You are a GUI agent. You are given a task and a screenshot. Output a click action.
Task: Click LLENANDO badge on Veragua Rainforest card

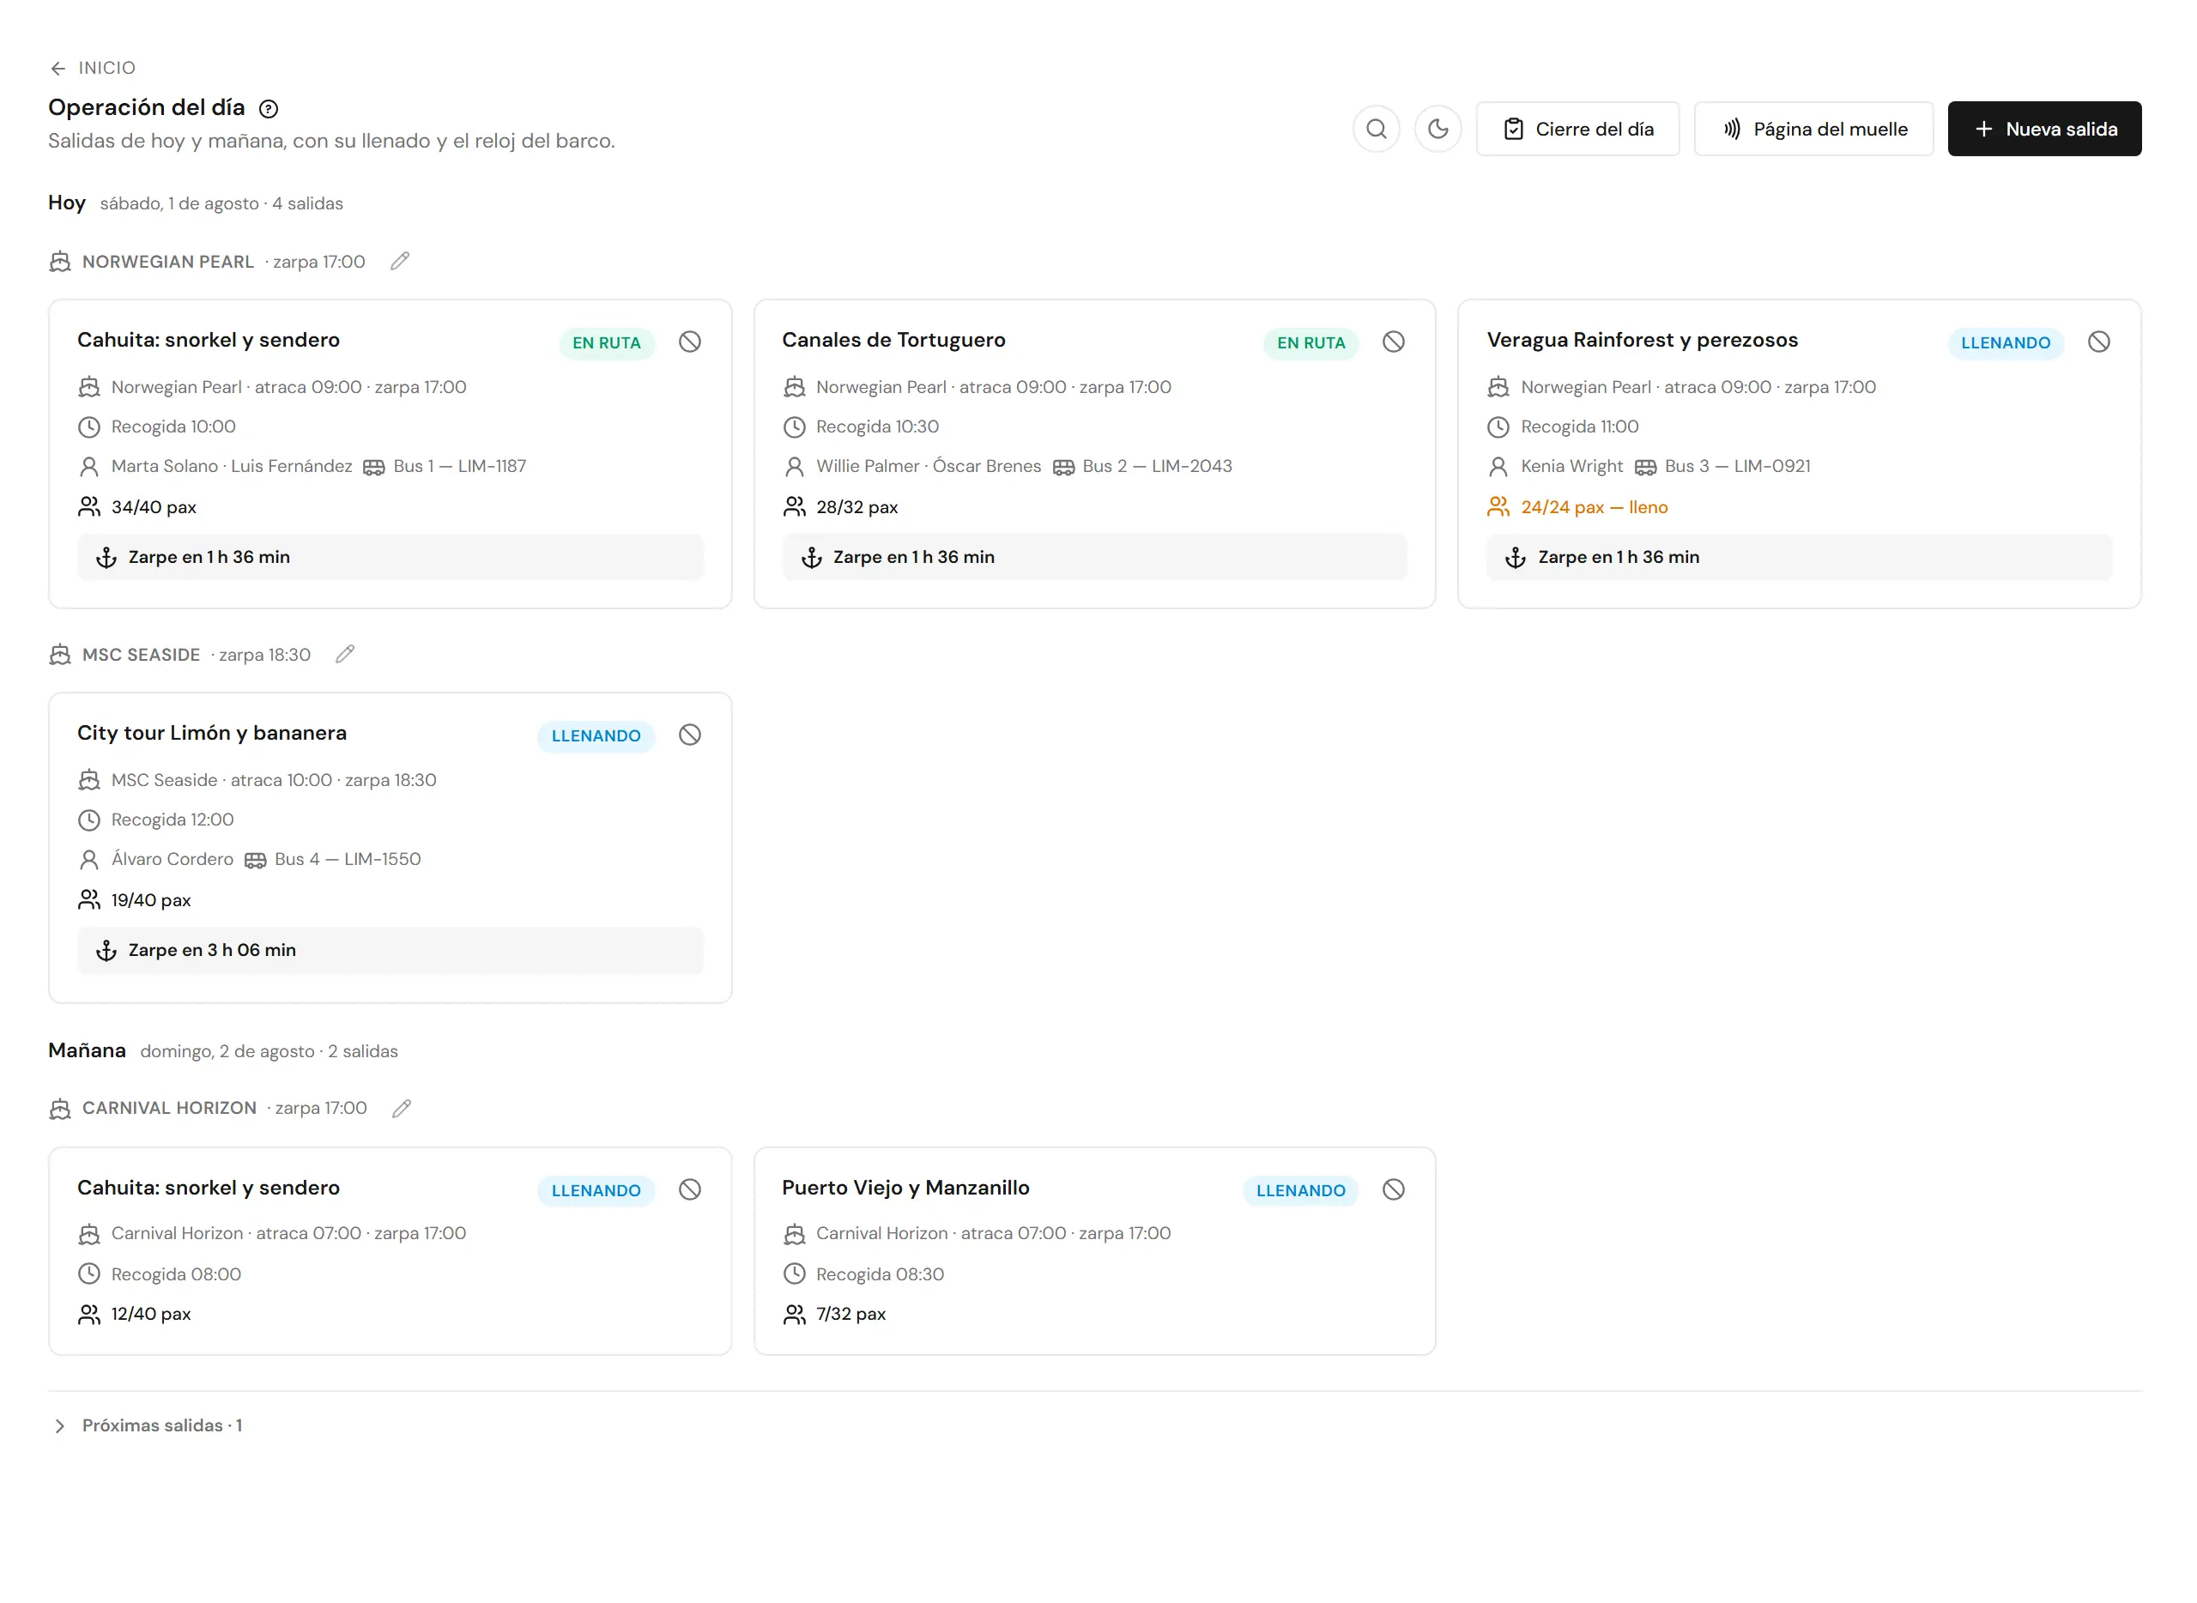coord(2006,342)
